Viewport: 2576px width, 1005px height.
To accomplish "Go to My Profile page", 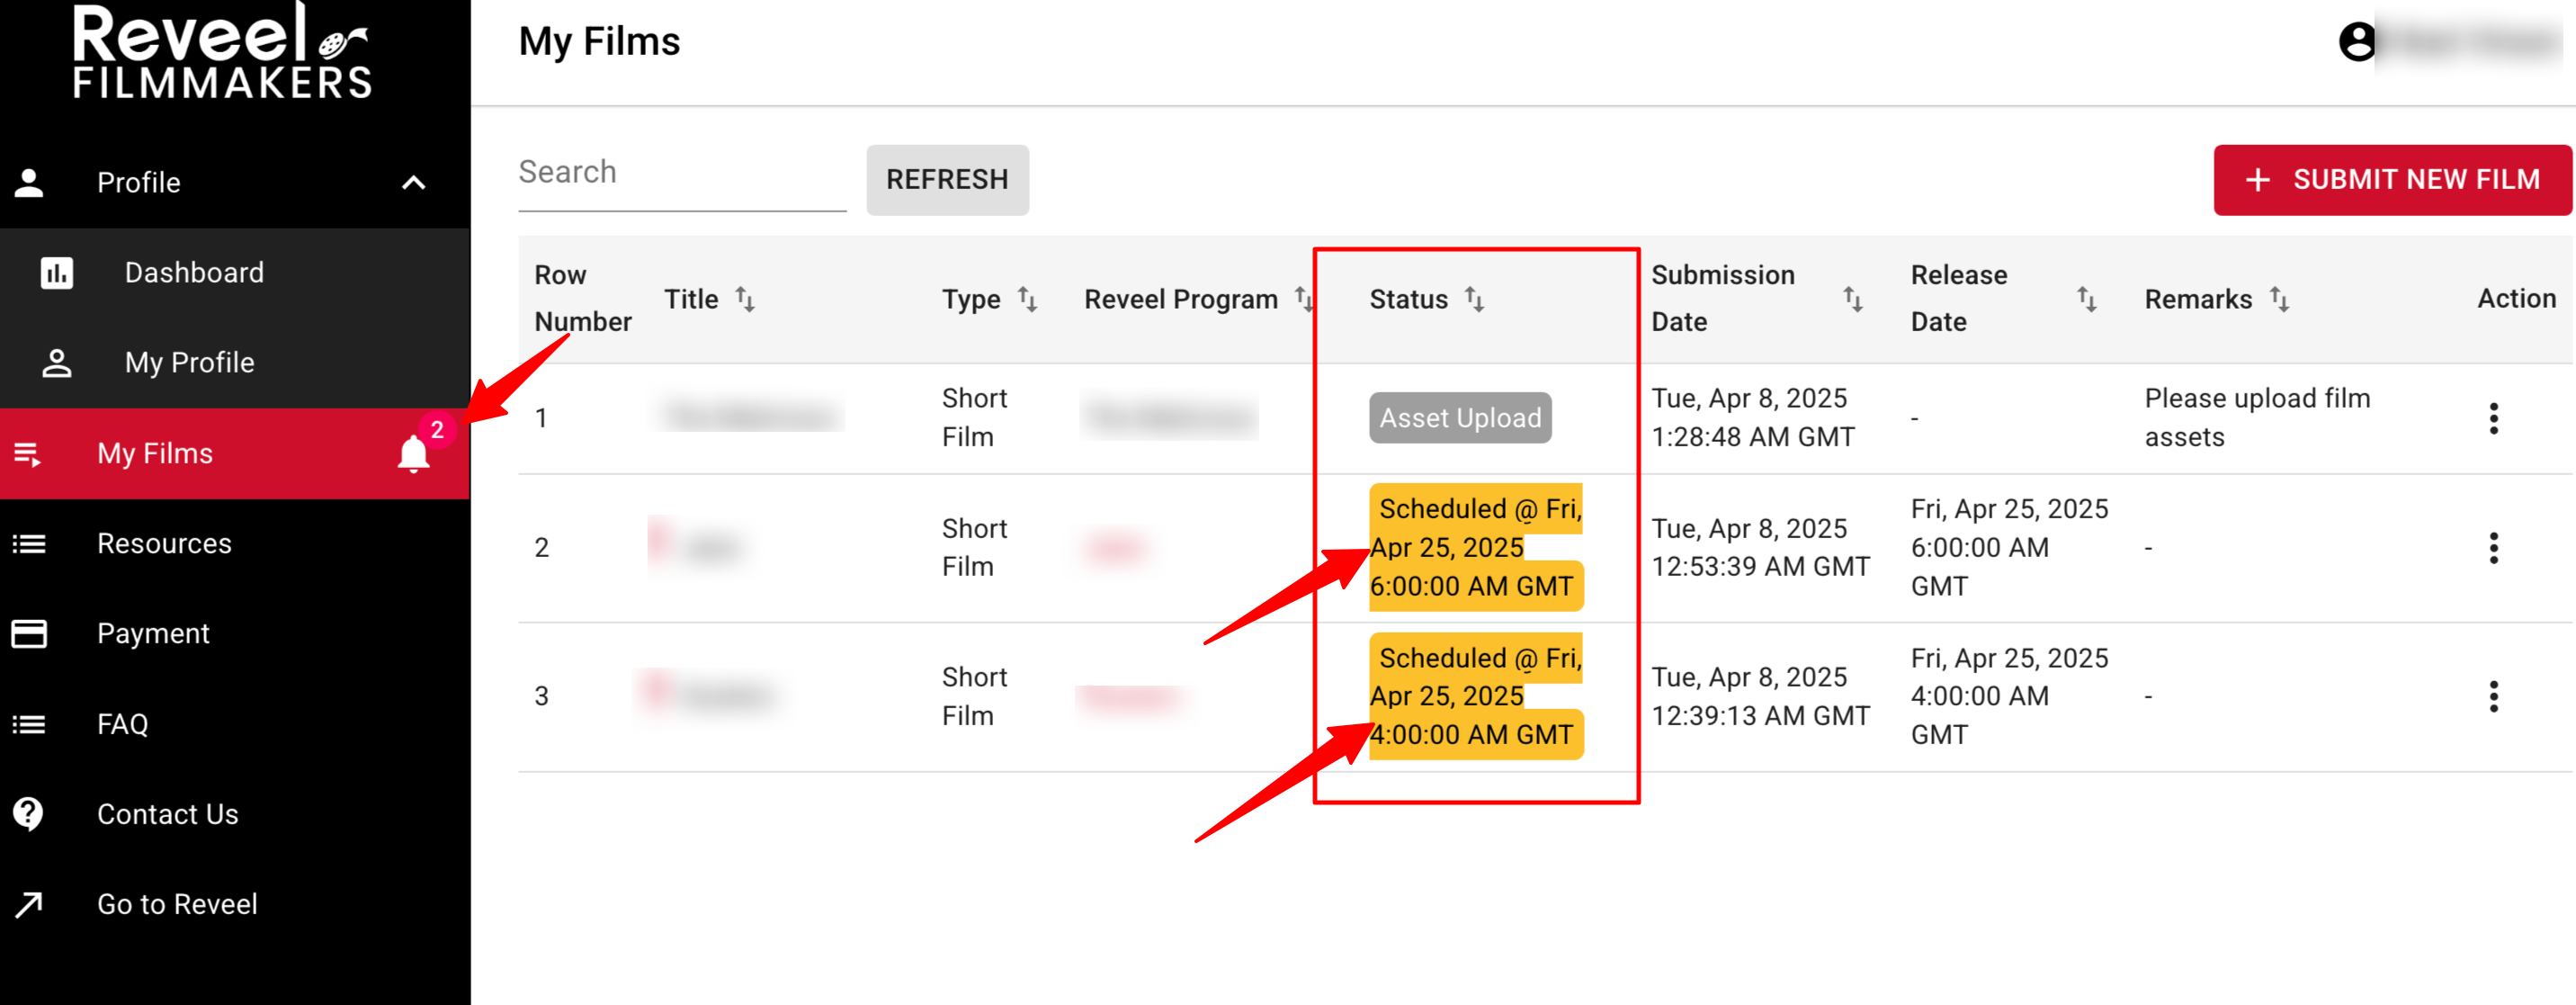I will coord(189,363).
